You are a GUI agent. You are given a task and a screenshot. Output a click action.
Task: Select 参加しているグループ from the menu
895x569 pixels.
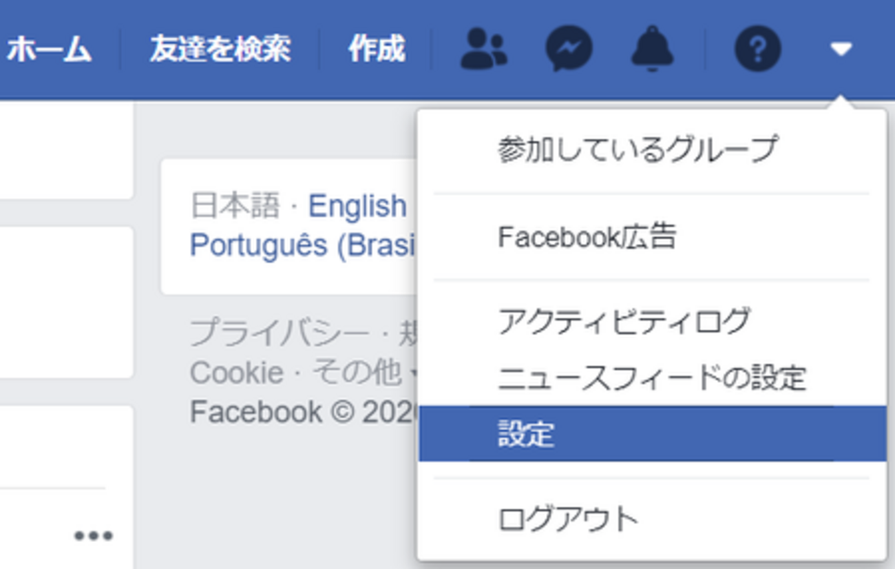click(x=637, y=149)
